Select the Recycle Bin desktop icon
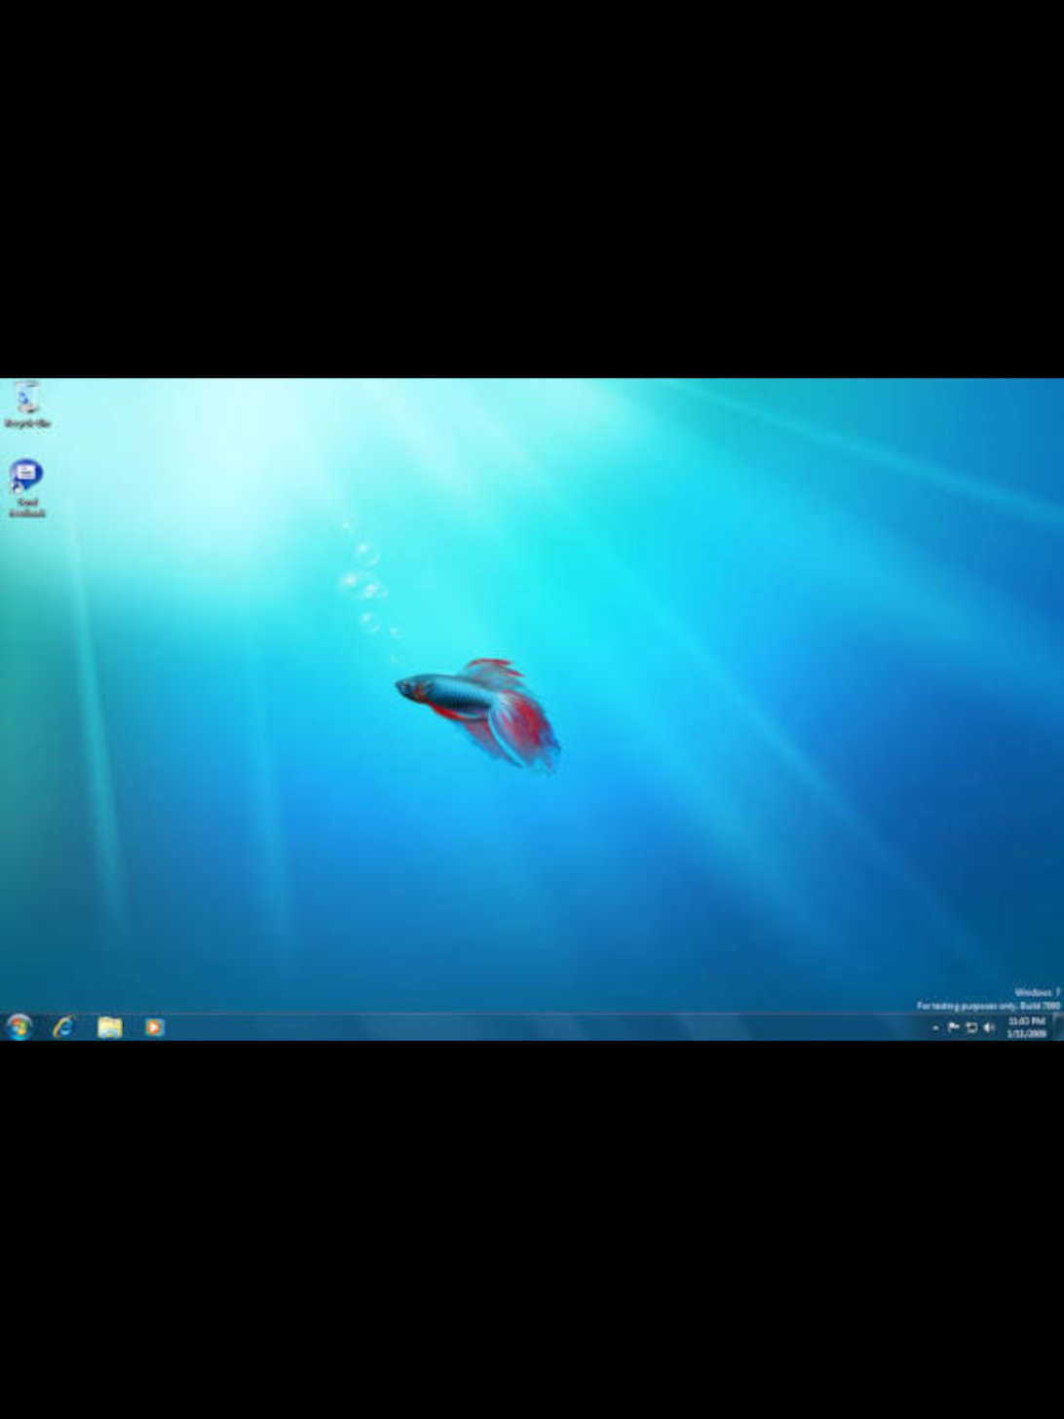The height and width of the screenshot is (1419, 1064). (27, 403)
